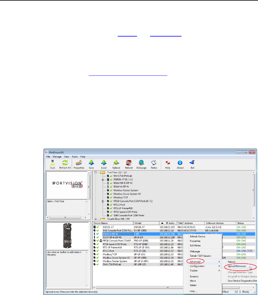Image resolution: width=258 pixels, height=295 pixels.
Task: Click the Reboot toolbar icon
Action: pos(129,164)
